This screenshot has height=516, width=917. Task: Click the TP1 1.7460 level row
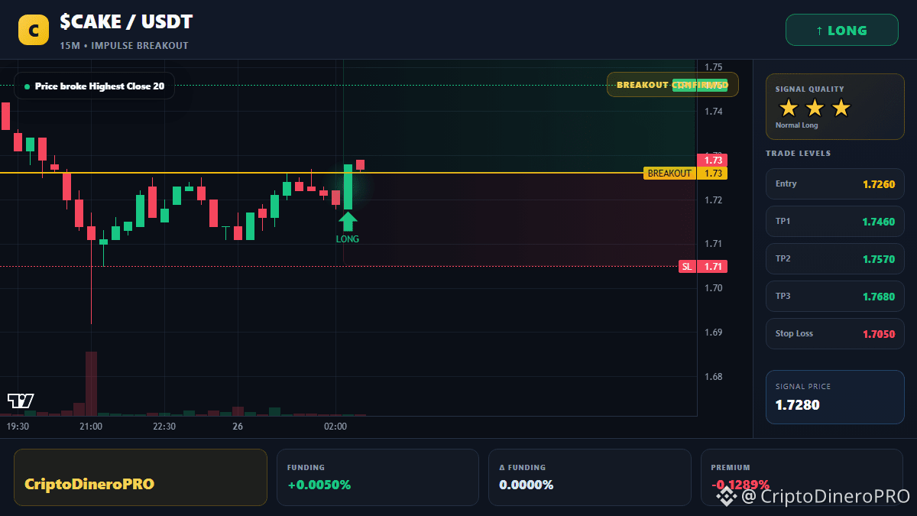pos(835,221)
